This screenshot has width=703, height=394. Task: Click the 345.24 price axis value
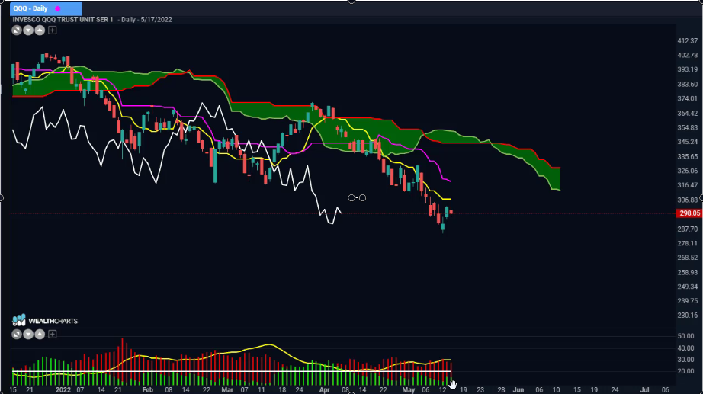point(687,142)
